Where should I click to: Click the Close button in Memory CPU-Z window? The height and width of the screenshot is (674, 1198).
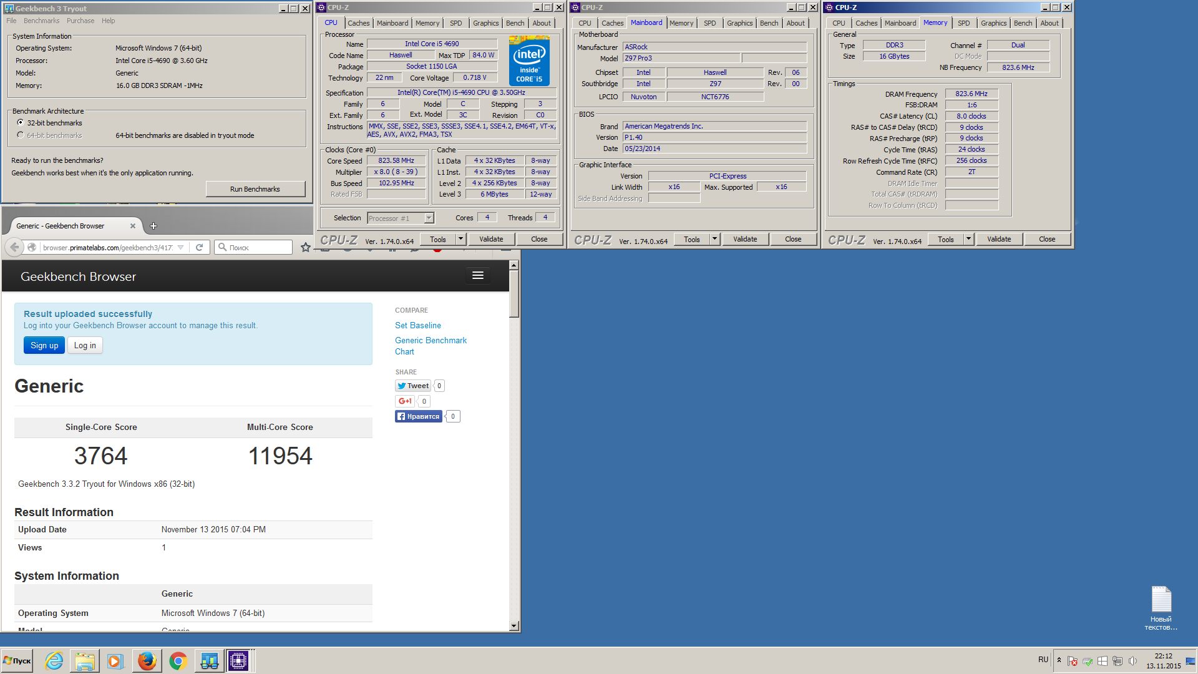point(1047,239)
